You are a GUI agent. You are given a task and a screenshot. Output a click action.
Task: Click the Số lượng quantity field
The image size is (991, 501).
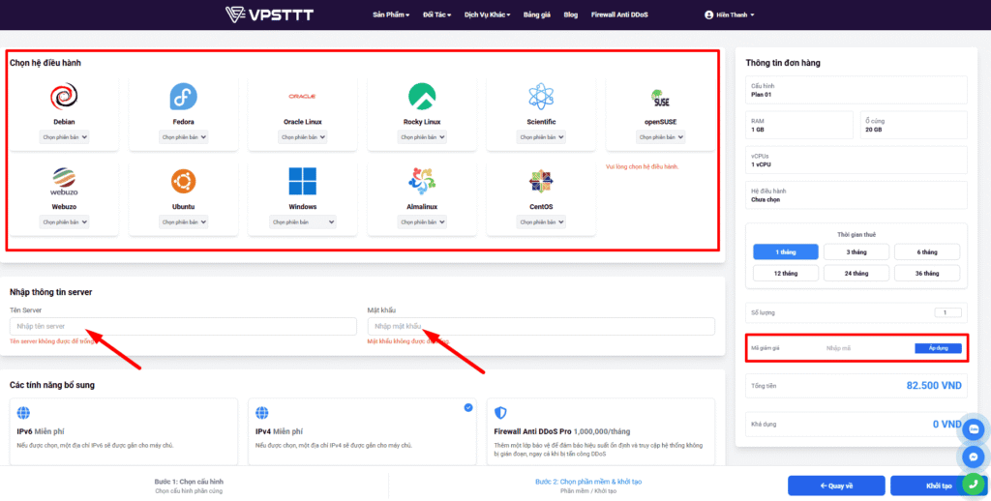[x=947, y=312]
